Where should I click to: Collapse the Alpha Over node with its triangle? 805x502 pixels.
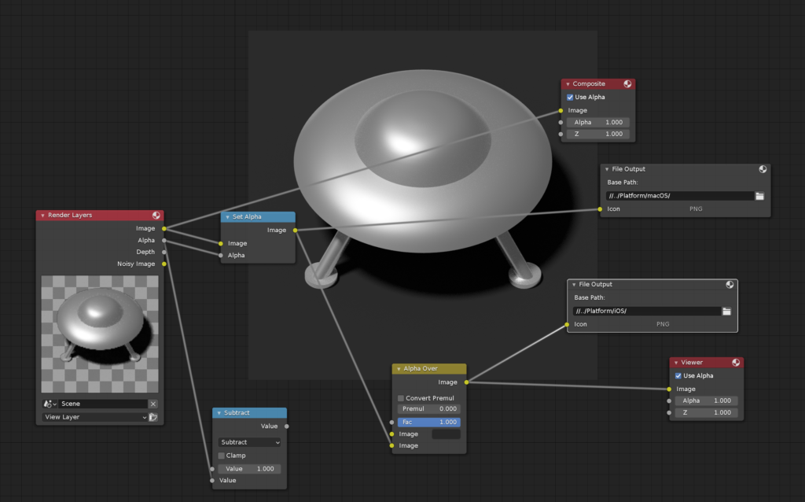(399, 368)
